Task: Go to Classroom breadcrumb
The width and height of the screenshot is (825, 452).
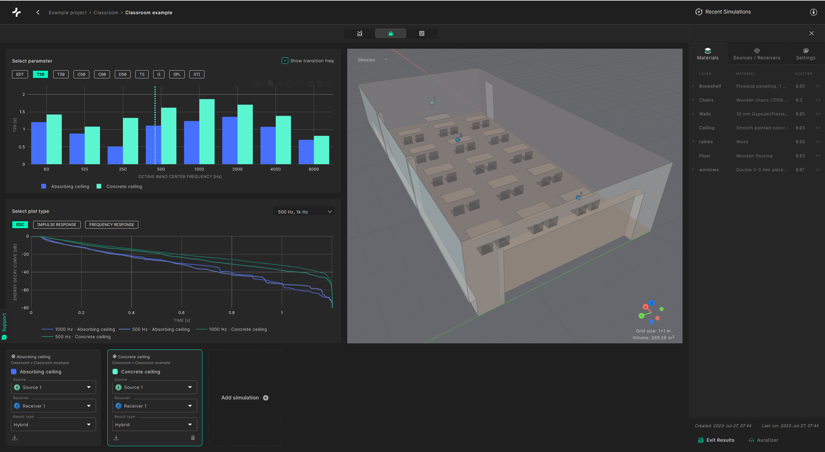Action: [x=106, y=13]
